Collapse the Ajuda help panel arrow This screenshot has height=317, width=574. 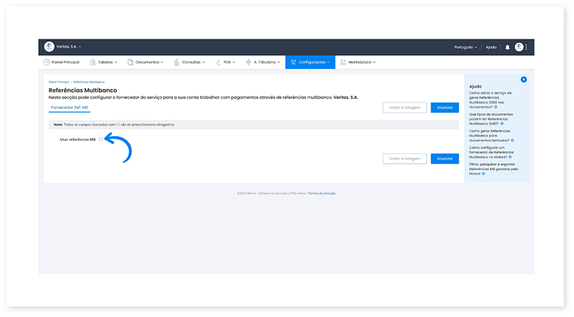(x=524, y=79)
